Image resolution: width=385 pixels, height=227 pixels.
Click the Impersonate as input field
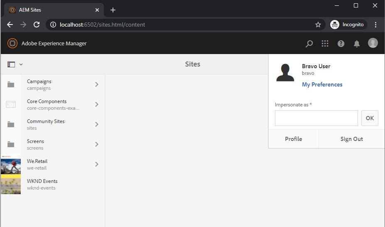(316, 118)
